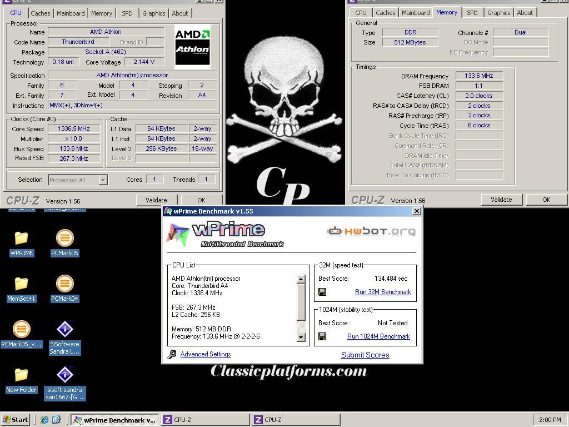Image resolution: width=569 pixels, height=427 pixels.
Task: Open Graphics tab in left CPU-Z window
Action: (x=153, y=13)
